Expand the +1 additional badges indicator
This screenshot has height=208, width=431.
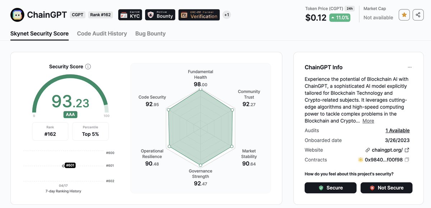226,15
